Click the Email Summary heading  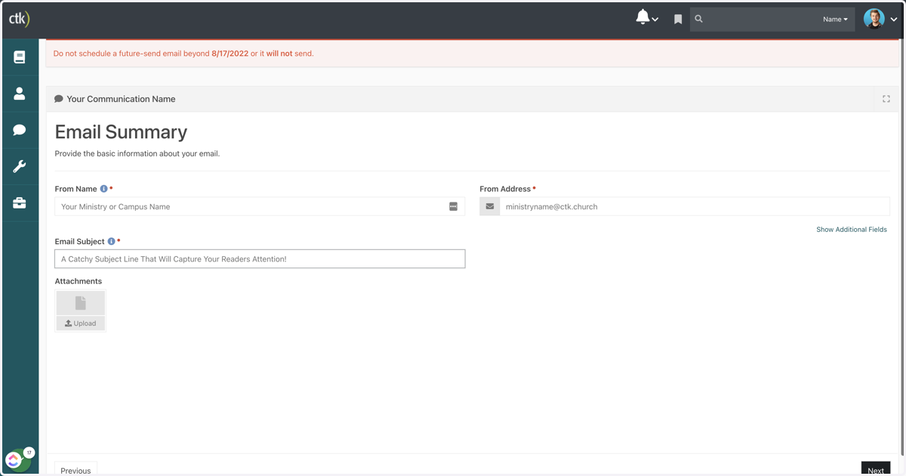pyautogui.click(x=121, y=132)
